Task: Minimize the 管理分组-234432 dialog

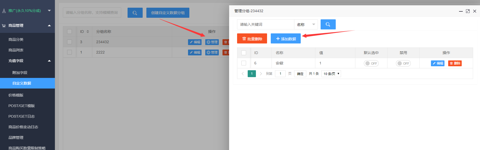Action: [x=461, y=11]
